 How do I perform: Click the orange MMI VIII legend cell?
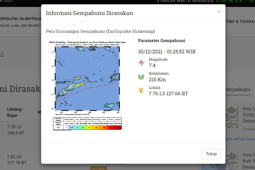104,127
